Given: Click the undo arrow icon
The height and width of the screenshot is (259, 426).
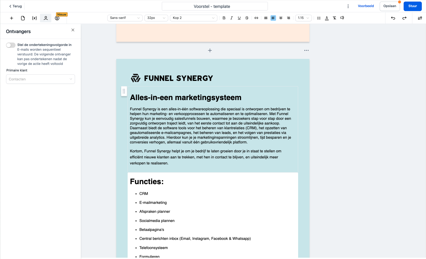Looking at the screenshot, I should pos(393,18).
